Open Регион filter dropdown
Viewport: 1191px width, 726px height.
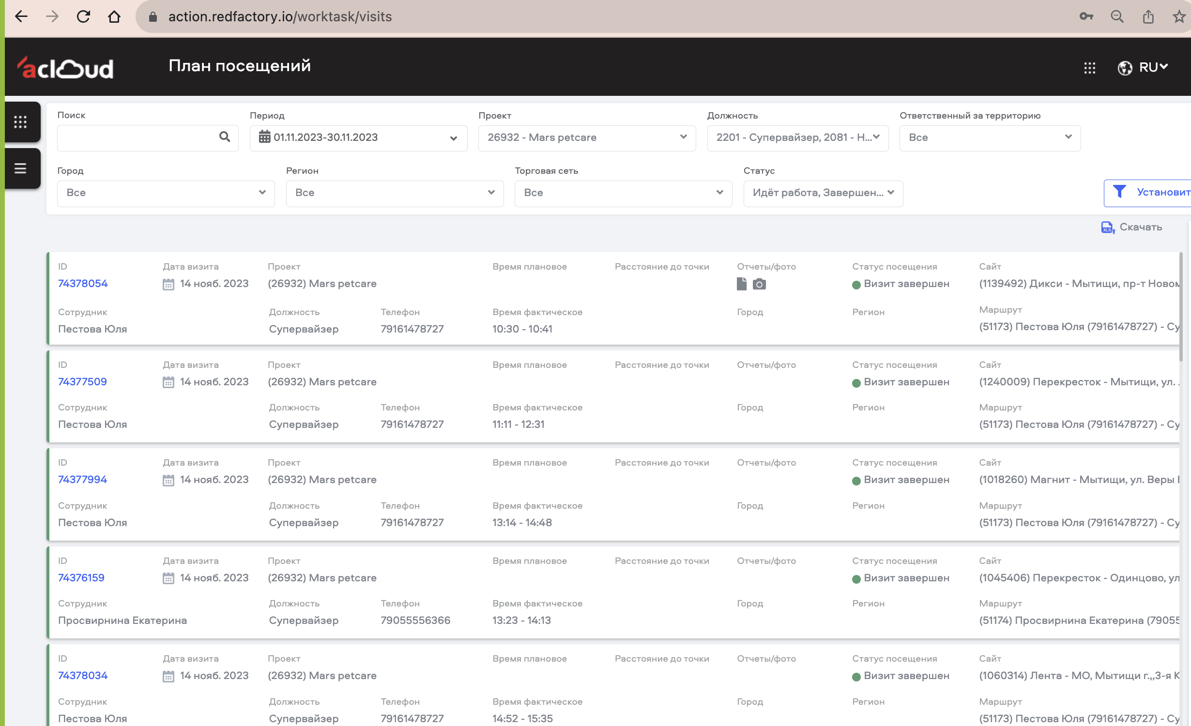[395, 193]
